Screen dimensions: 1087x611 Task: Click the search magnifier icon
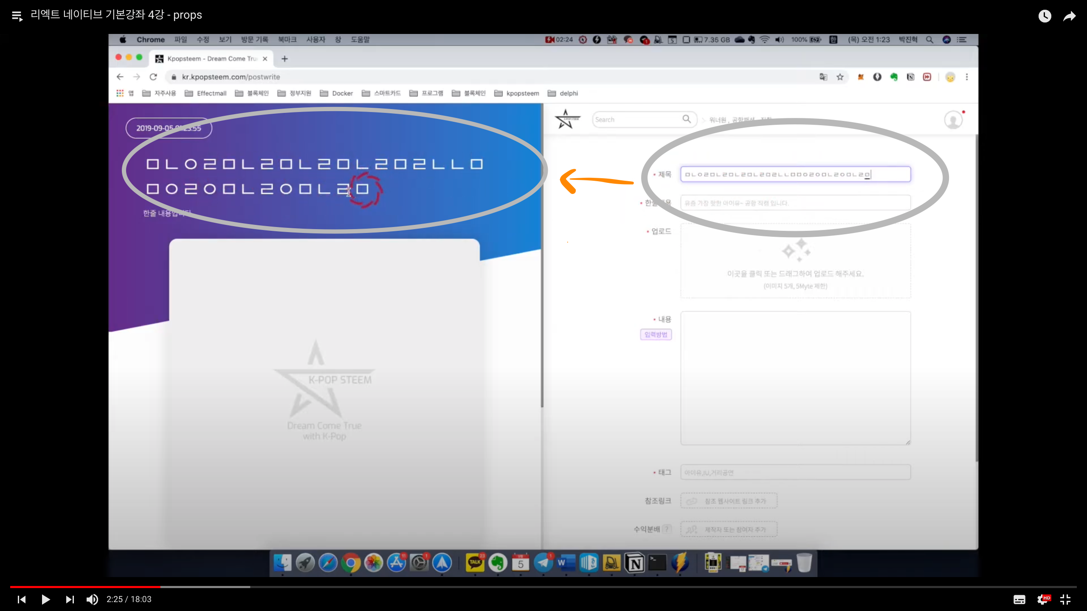687,119
